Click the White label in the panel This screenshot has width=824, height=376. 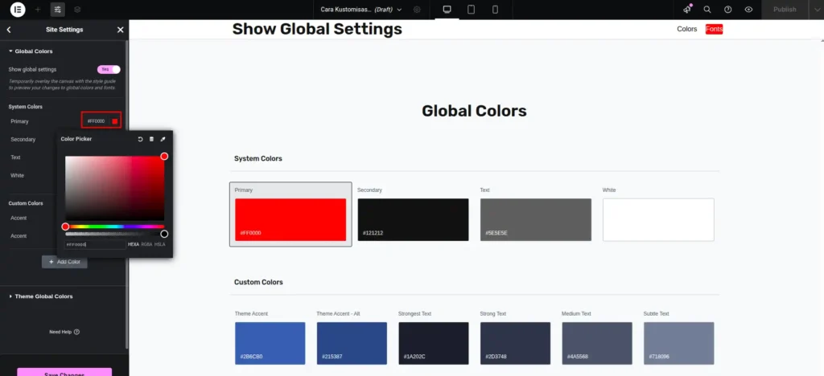click(x=18, y=175)
